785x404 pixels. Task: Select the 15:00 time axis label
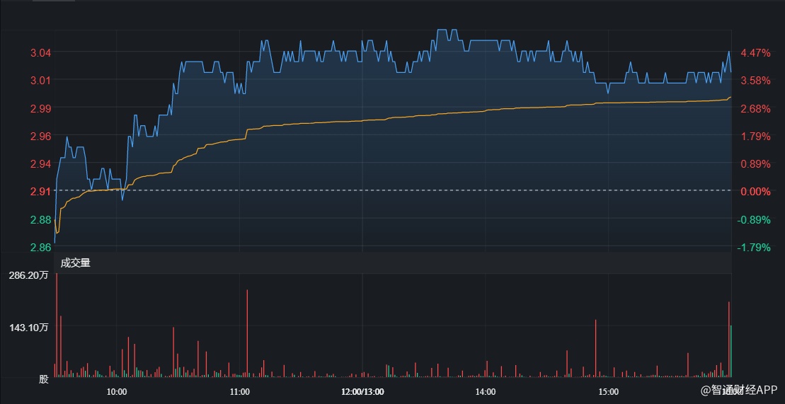607,391
